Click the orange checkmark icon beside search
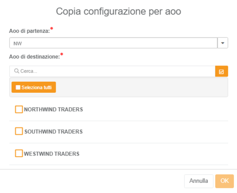This screenshot has height=193, width=237. point(221,71)
